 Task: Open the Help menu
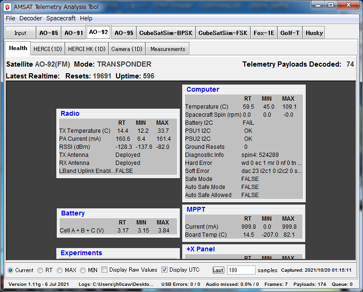tap(86, 18)
